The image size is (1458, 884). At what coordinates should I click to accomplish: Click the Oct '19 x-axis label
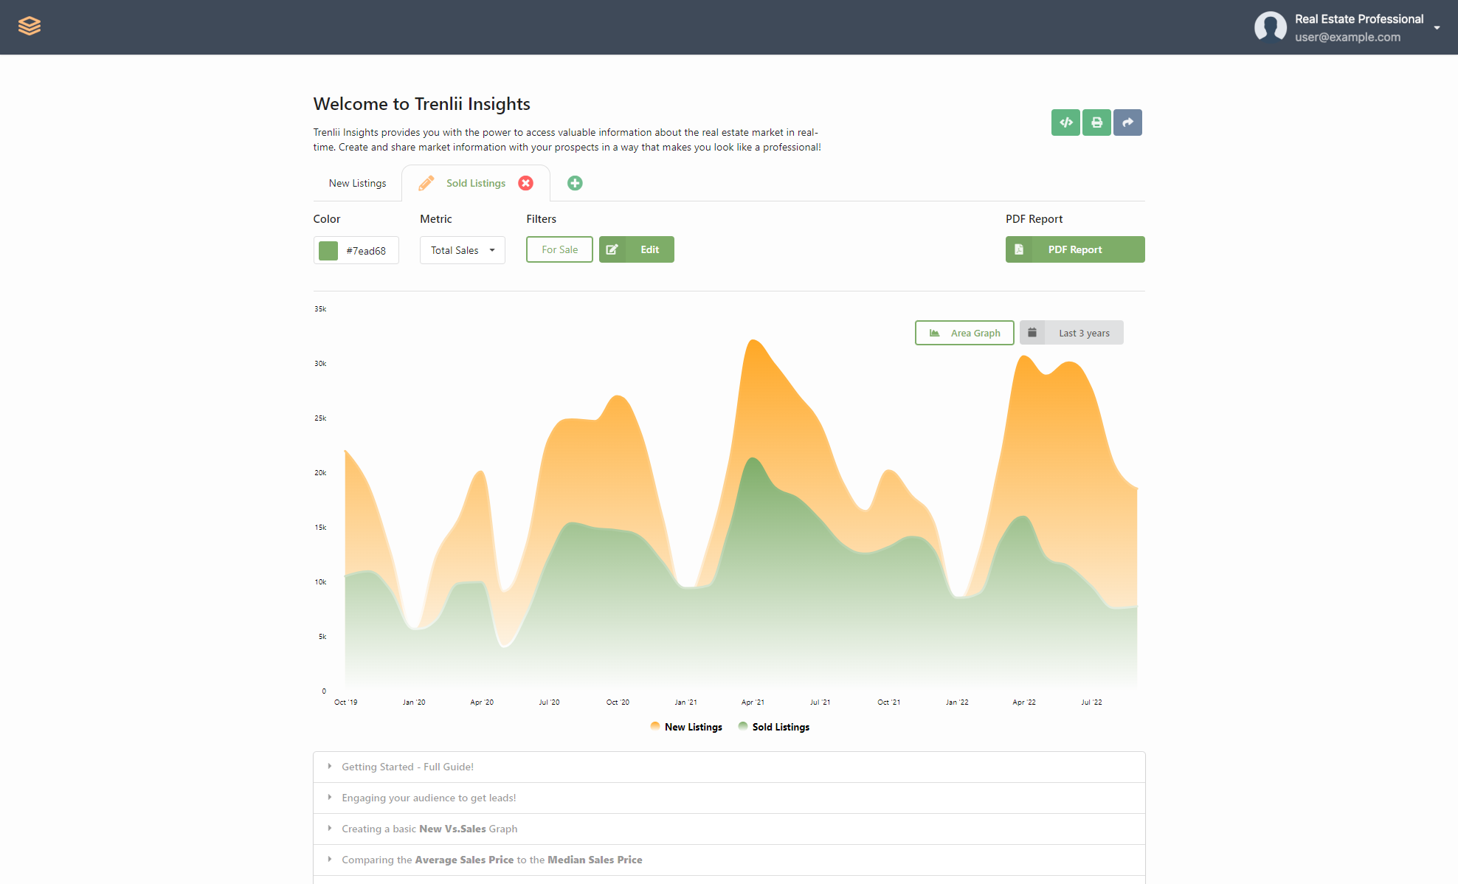click(345, 702)
